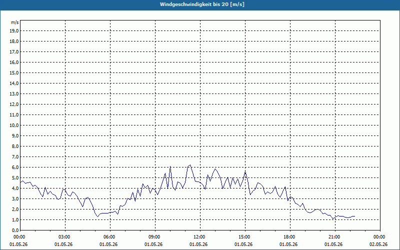This screenshot has width=400, height=250.
Task: Click the "03:00" x-axis time label
Action: coord(64,237)
